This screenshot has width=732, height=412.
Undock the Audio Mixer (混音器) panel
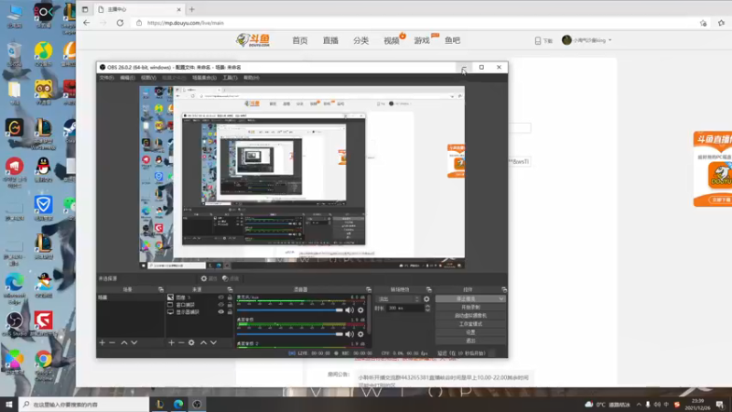click(x=369, y=289)
